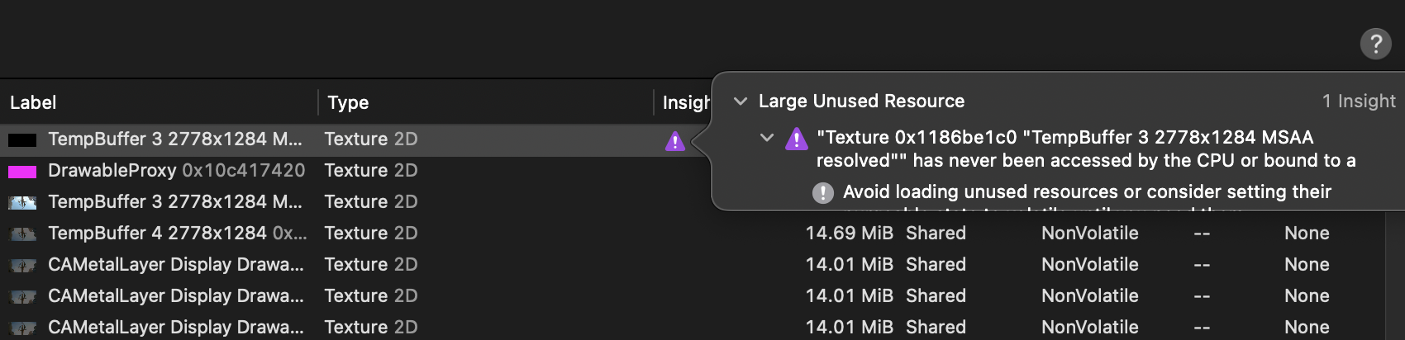Click the thumbnail of the last CAMetalLayer Display Drawable row
The width and height of the screenshot is (1405, 340).
point(22,328)
